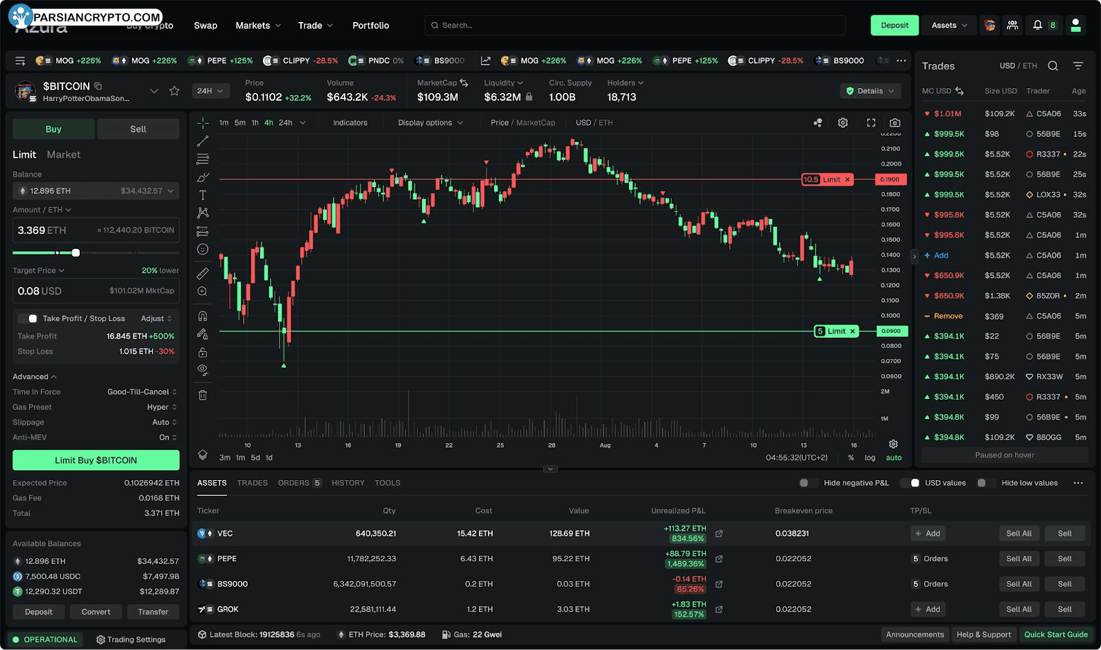This screenshot has height=650, width=1101.
Task: Switch chart currency USD / ETH toggle
Action: [x=594, y=122]
